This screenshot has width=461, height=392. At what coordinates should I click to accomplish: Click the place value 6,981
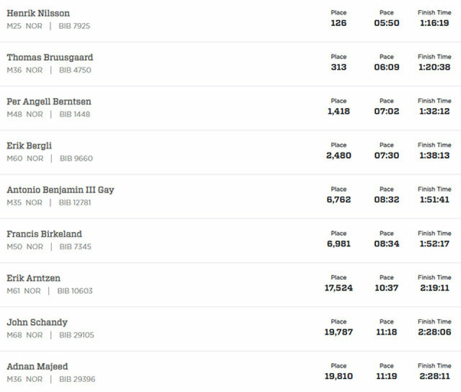click(x=339, y=244)
